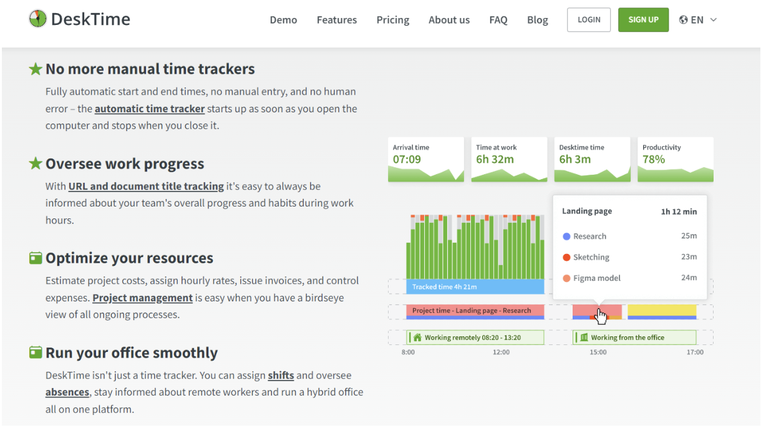Select the Productivity 78% card
761x433 pixels.
pyautogui.click(x=676, y=160)
